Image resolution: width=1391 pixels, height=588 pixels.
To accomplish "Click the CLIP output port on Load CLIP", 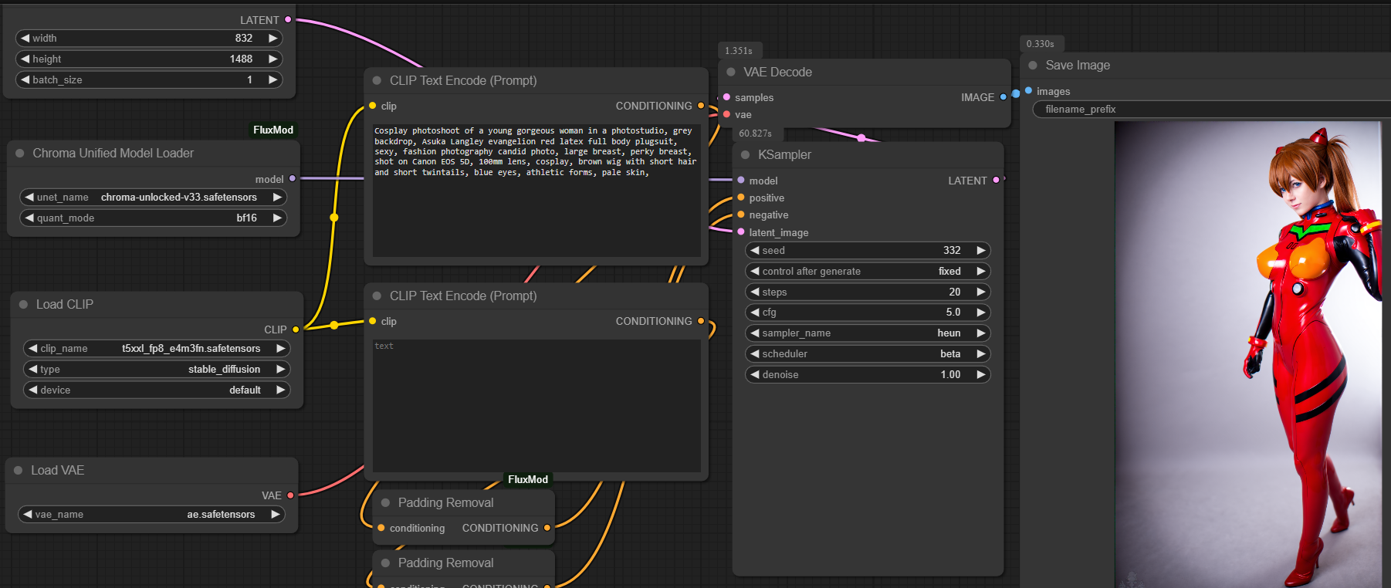I will coord(296,329).
